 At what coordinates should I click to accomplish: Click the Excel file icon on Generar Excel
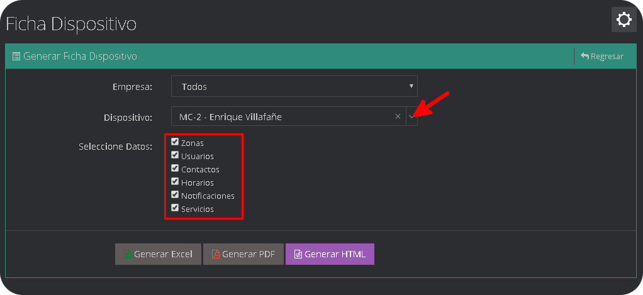(128, 255)
